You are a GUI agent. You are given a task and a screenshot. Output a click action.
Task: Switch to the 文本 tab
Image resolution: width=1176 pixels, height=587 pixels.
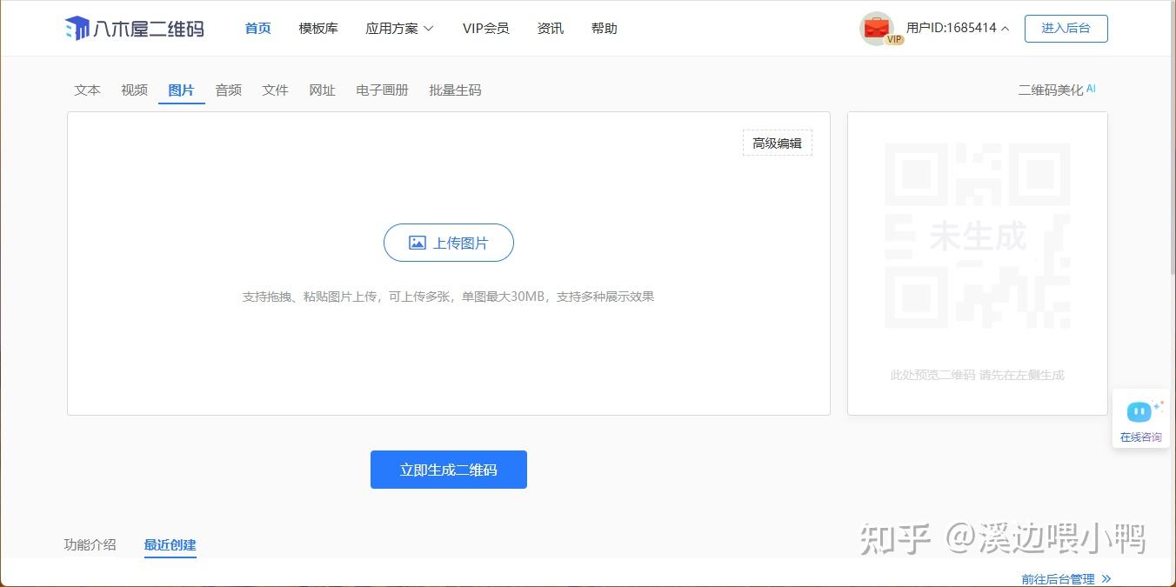click(88, 90)
